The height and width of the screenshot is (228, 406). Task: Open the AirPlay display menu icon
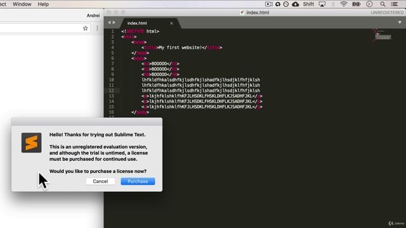coord(322,4)
